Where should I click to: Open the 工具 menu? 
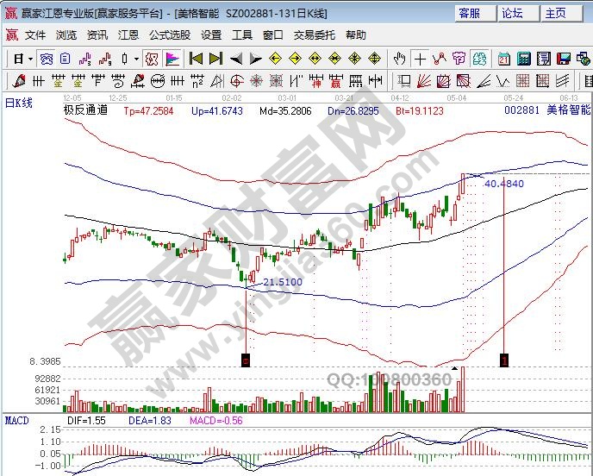pyautogui.click(x=242, y=35)
